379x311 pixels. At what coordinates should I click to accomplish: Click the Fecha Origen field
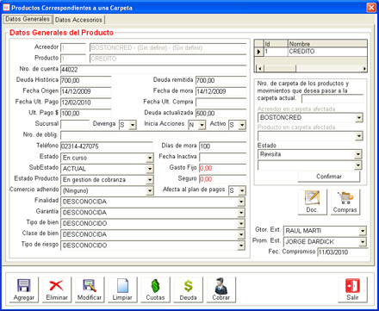[86, 91]
